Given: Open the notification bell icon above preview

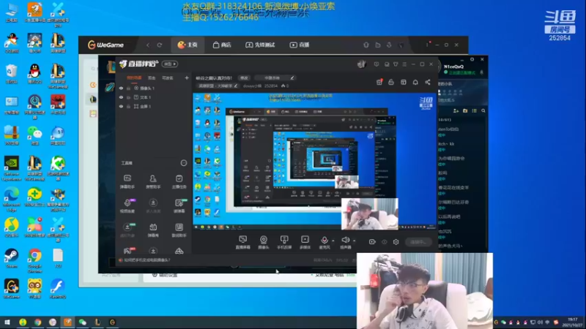Looking at the screenshot, I should click(x=415, y=82).
